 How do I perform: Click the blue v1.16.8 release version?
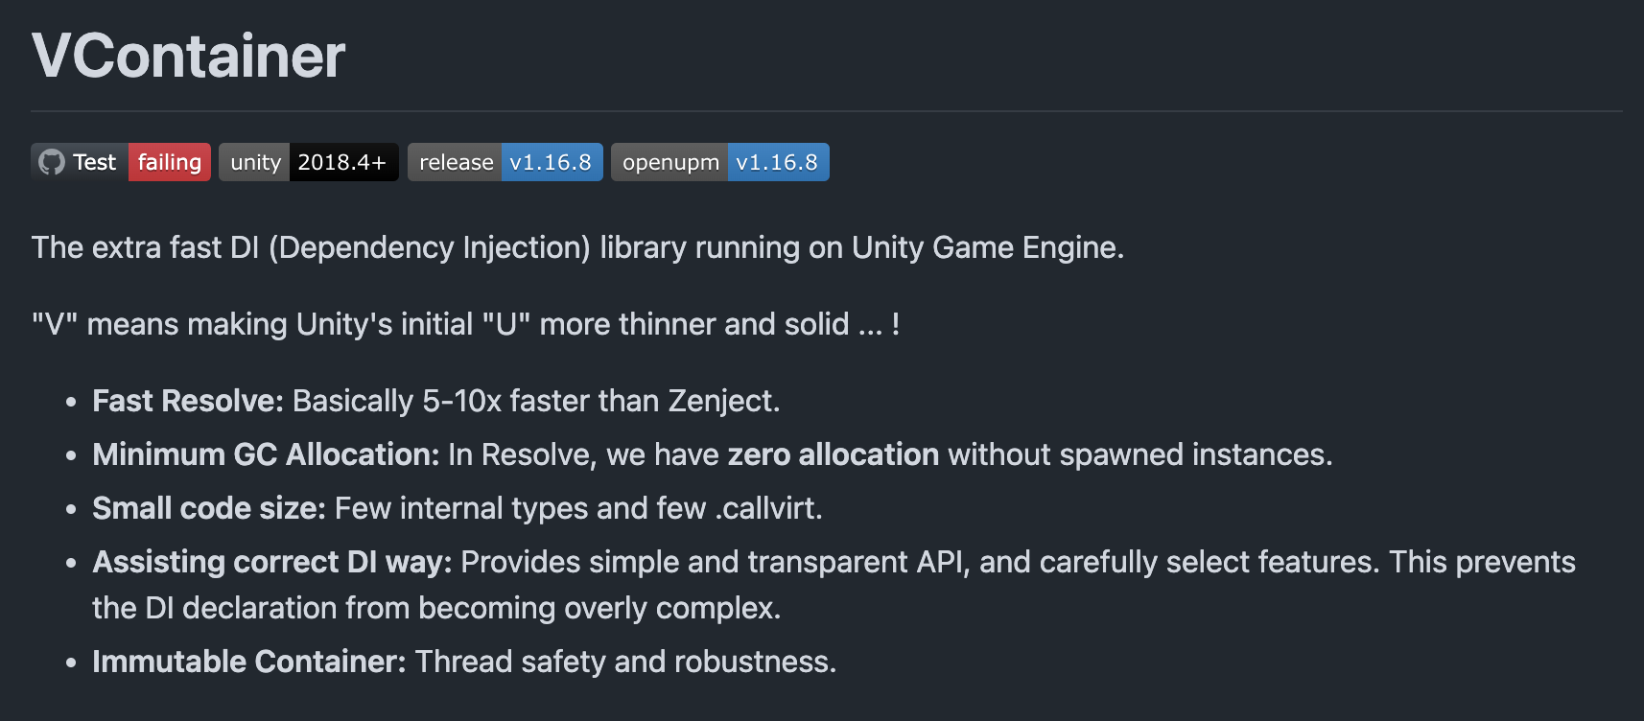pos(552,162)
